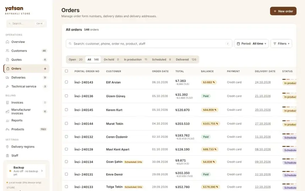Click the Invoices receipt icon
The width and height of the screenshot is (305, 191).
pyautogui.click(x=7, y=103)
